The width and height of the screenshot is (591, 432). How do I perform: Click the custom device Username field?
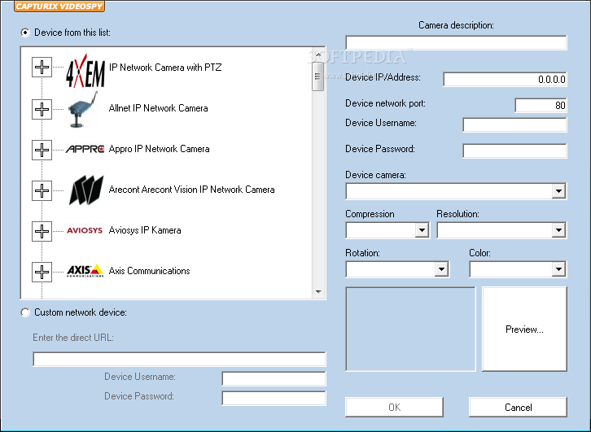point(274,378)
